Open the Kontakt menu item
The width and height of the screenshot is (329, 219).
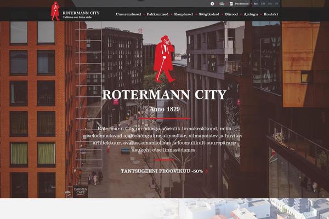[x=271, y=14]
